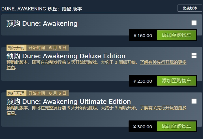Click the ¥ 230.00 price
Screen dimensions: 203x139
pos(143,81)
